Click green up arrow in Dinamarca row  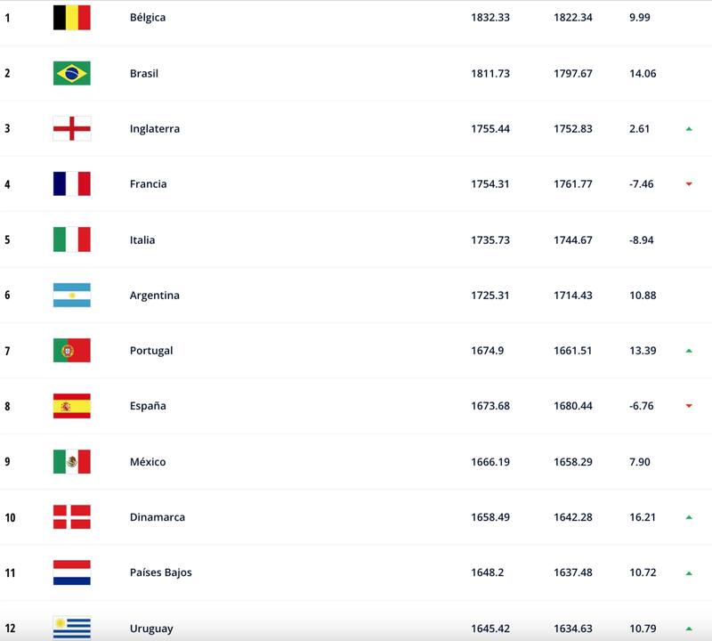(x=689, y=517)
